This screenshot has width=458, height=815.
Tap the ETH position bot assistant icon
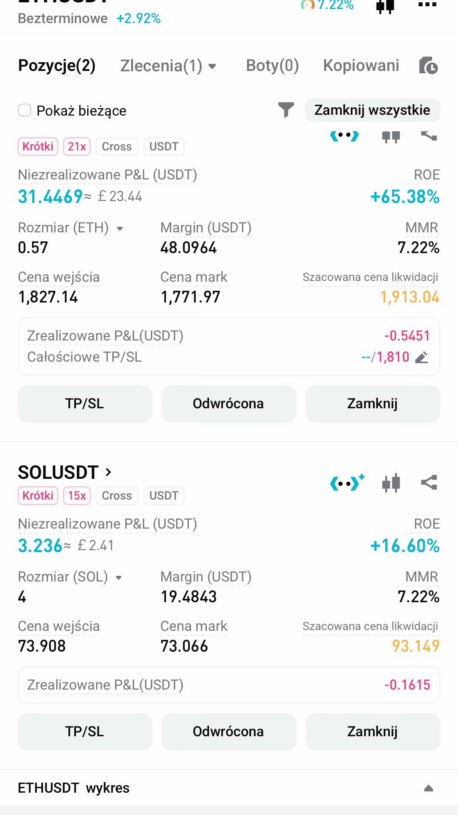[x=344, y=136]
